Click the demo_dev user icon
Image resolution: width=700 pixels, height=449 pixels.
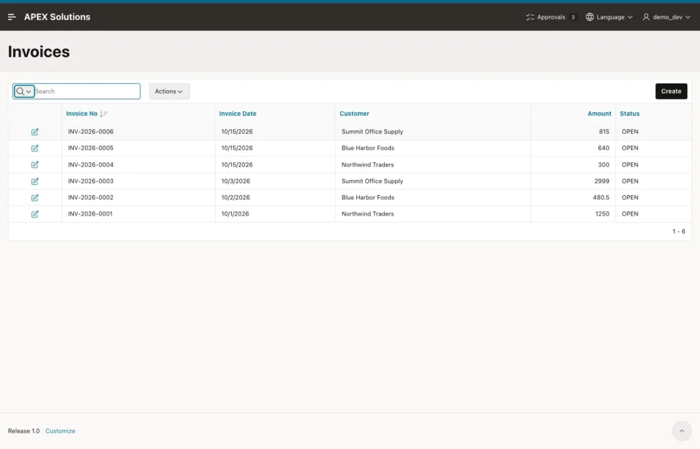[x=646, y=17]
